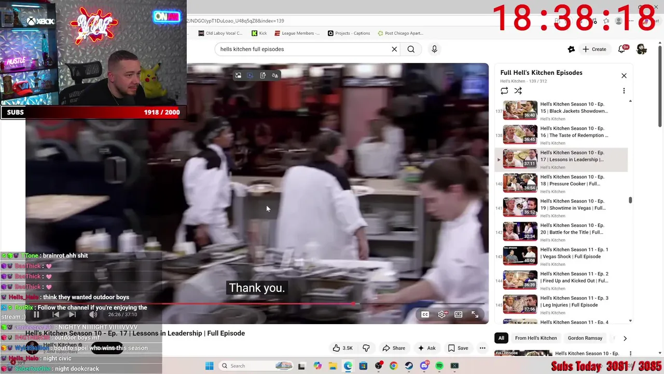Open Discord from the taskbar
Screen dimensions: 664x374
tap(424, 366)
